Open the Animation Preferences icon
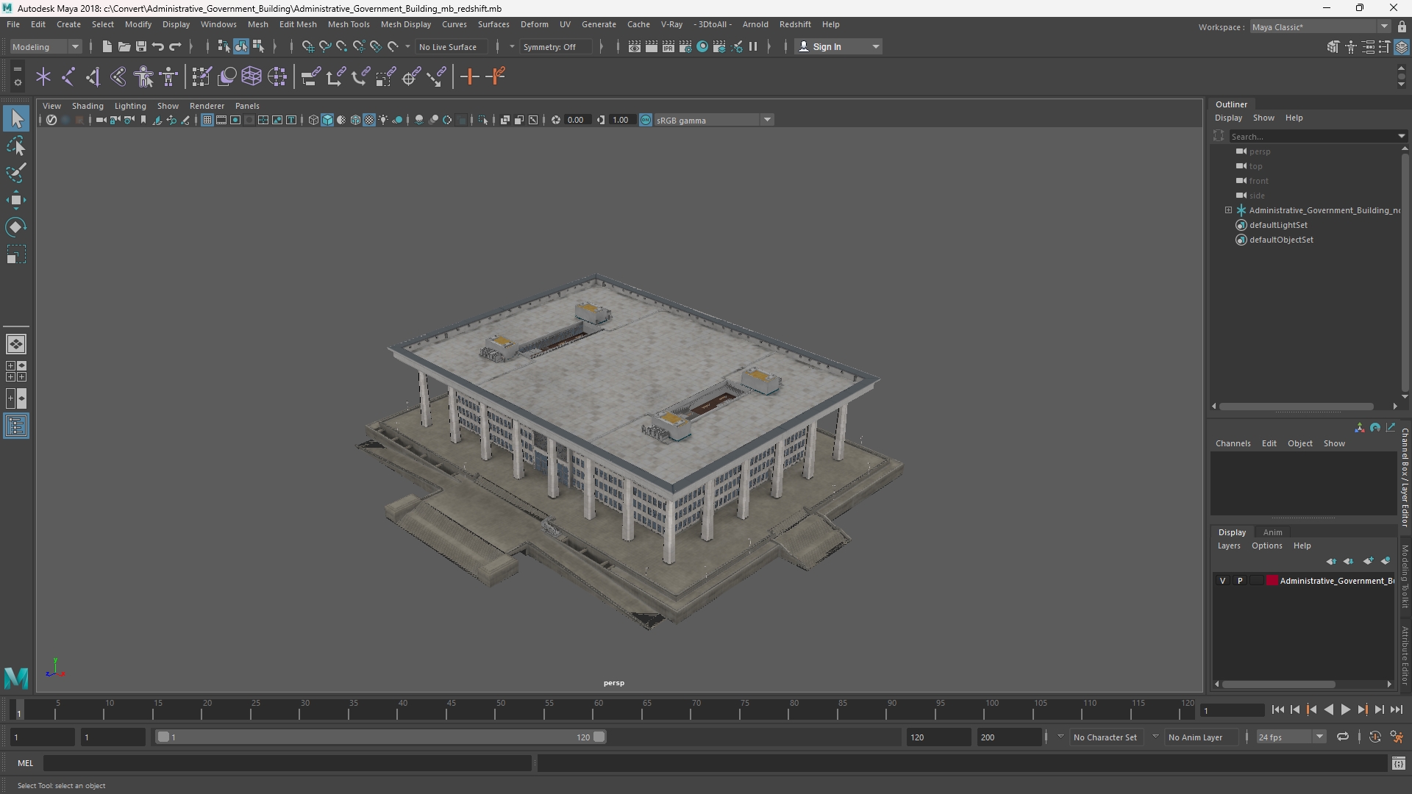The image size is (1412, 794). coord(1397,737)
